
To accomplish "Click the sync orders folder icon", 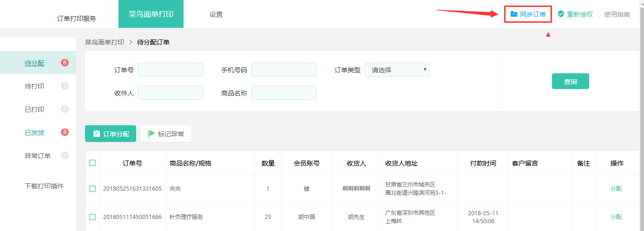I will pyautogui.click(x=513, y=14).
